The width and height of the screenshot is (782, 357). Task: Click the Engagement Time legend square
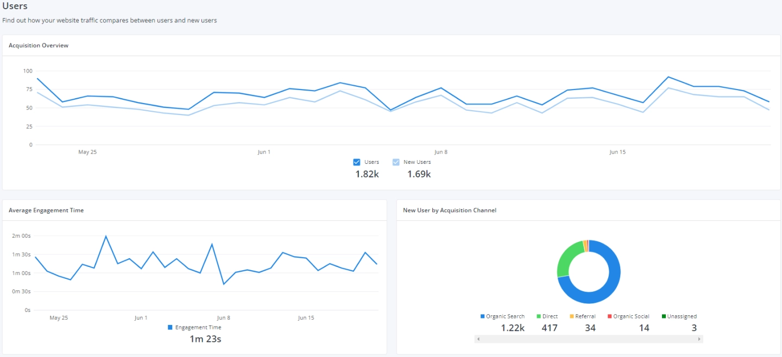170,327
